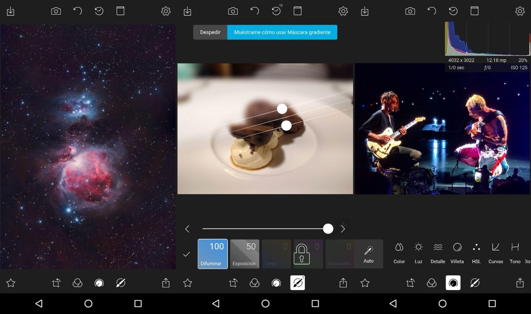531x314 pixels.
Task: Expand the histogram panel above guitarists
Action: click(487, 39)
